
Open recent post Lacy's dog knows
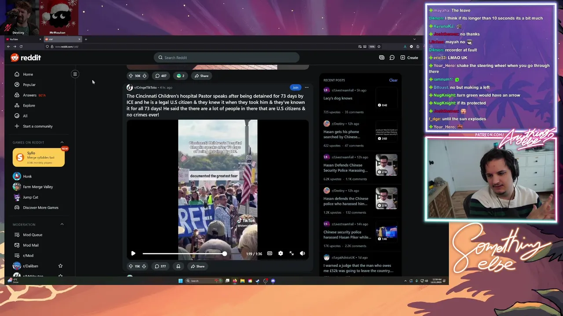(338, 98)
